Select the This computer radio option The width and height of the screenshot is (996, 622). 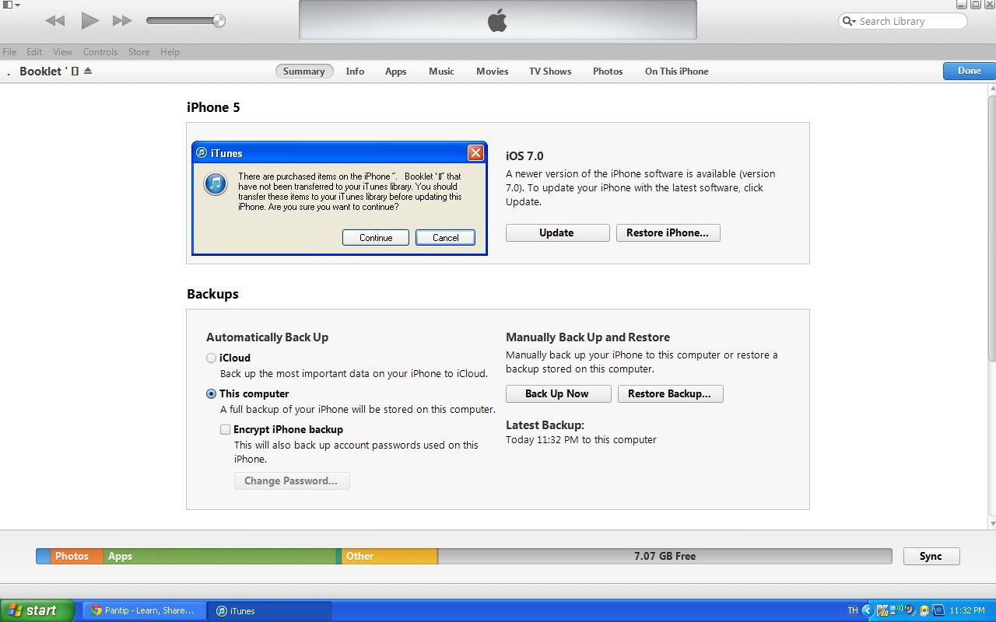point(211,394)
